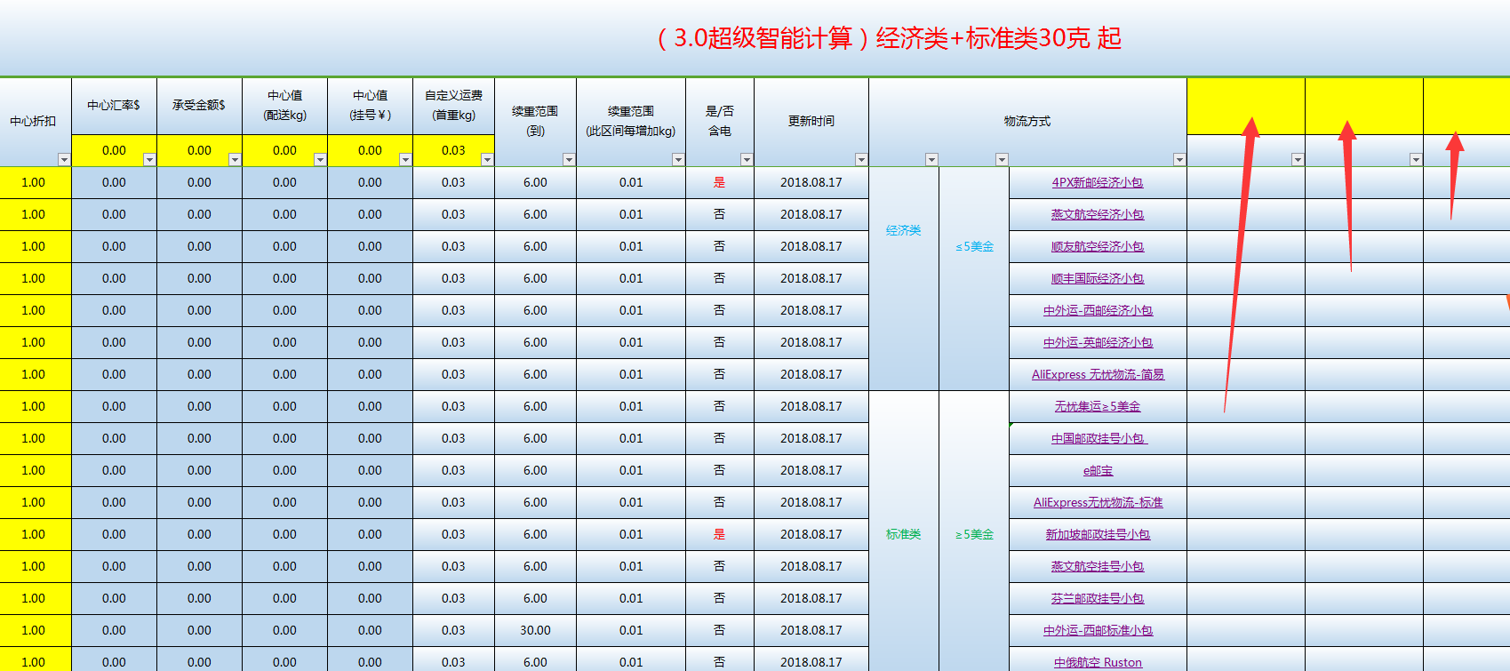Open the 中外运-西邮标准小包 link
The width and height of the screenshot is (1510, 671).
tap(1098, 630)
